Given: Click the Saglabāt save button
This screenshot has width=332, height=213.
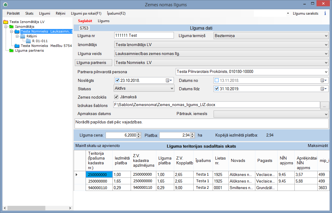Looking at the screenshot, I should pyautogui.click(x=85, y=21).
